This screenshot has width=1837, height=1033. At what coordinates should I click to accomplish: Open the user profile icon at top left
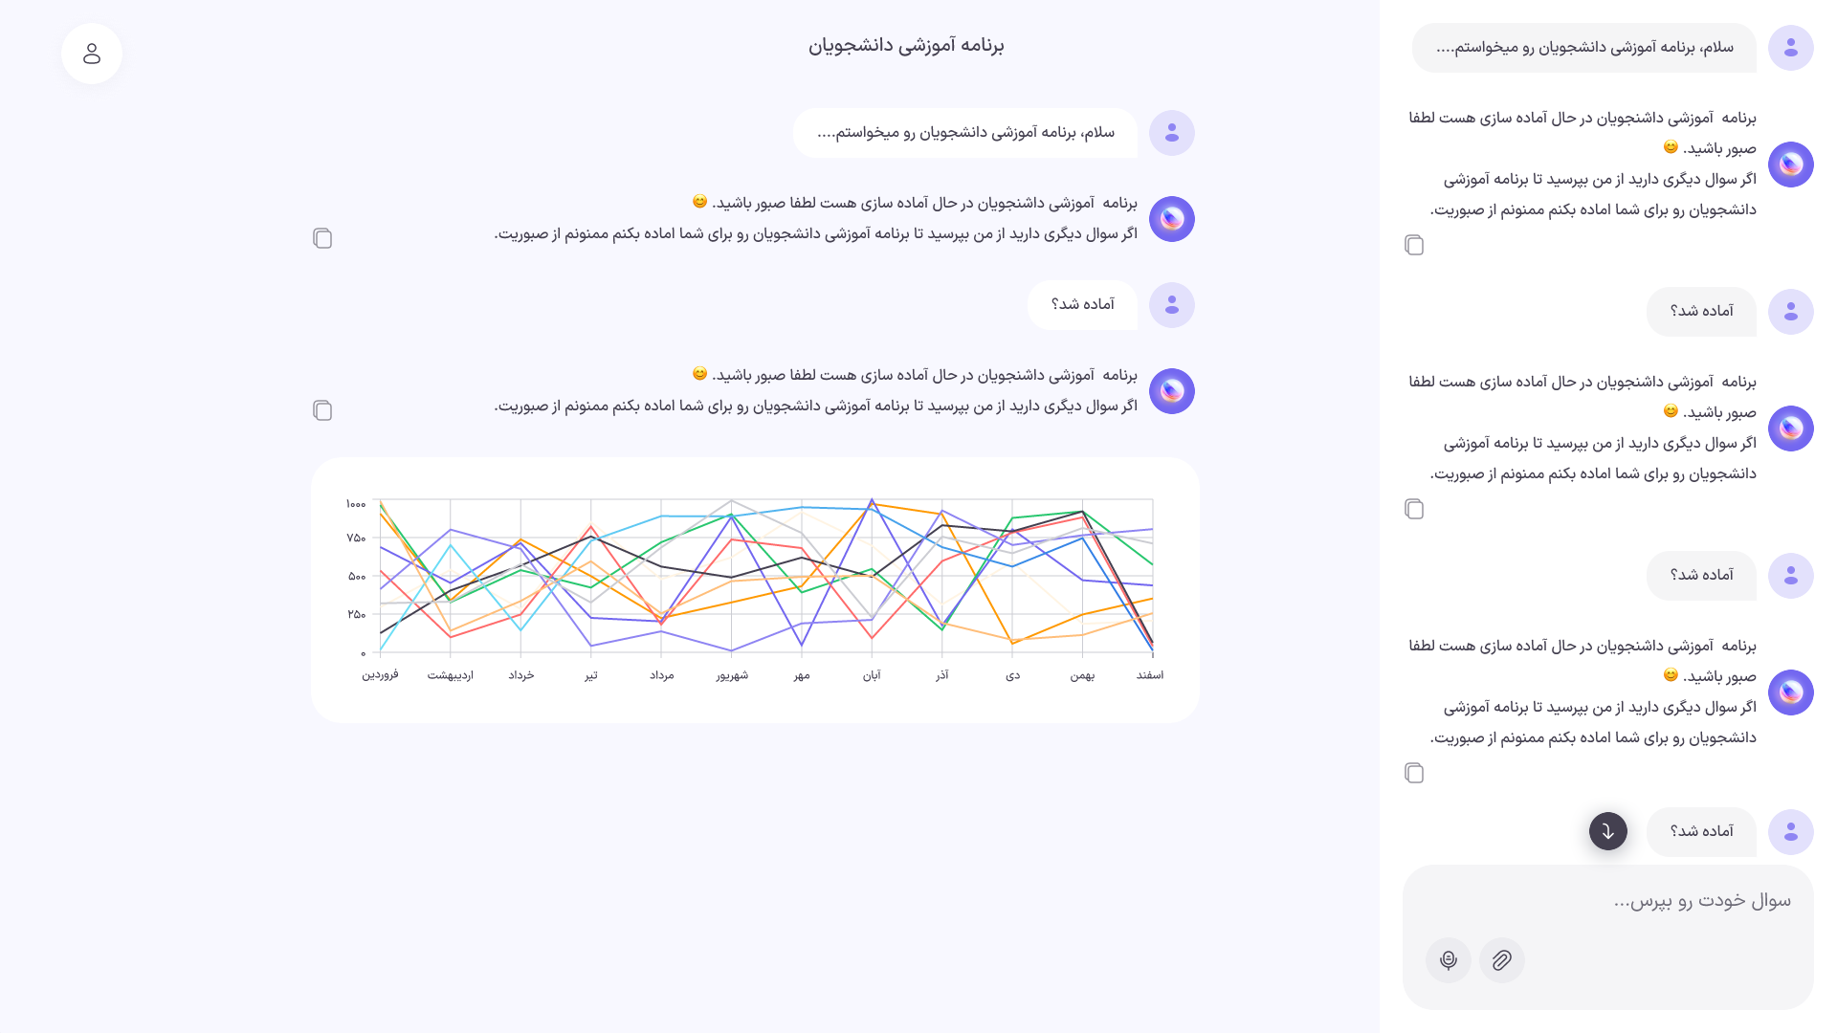click(92, 54)
